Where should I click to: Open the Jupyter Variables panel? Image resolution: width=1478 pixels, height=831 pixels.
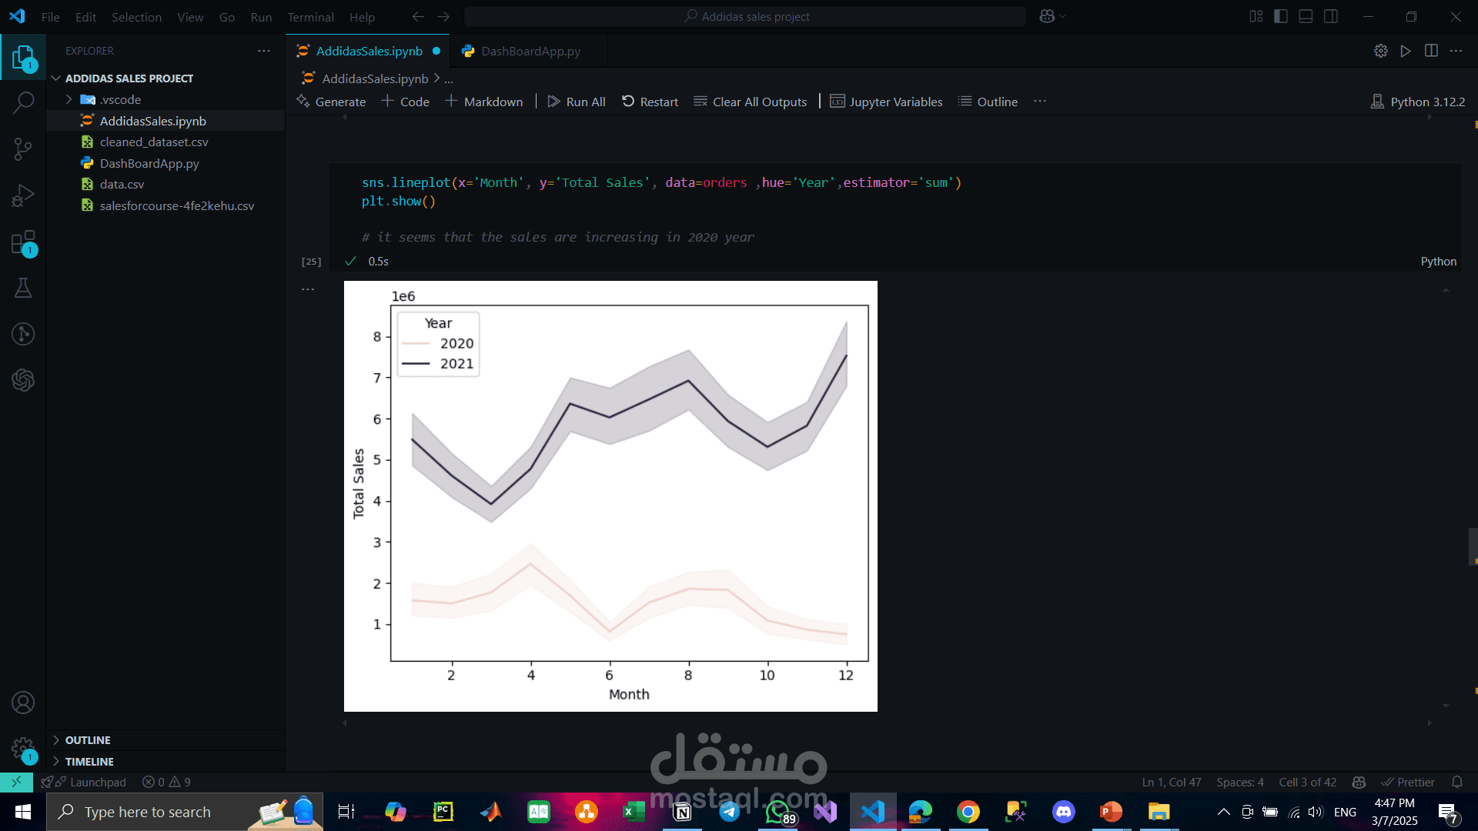tap(886, 102)
